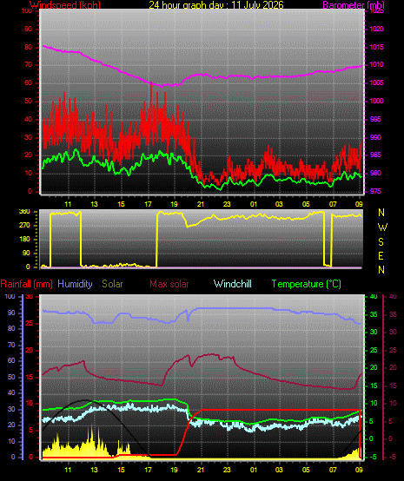This screenshot has width=404, height=481.
Task: Click the "24 hour graph day : 11 July 2026" heading
Action: [216, 4]
